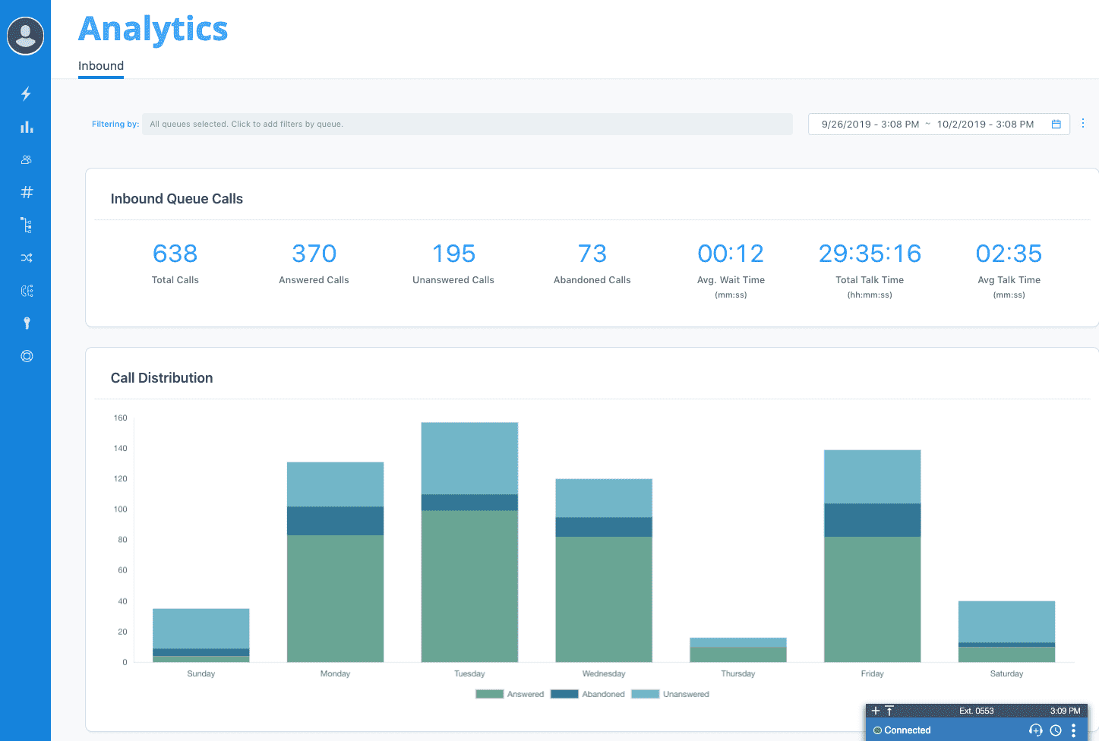Open the three-dot menu beside date range
This screenshot has width=1099, height=741.
tap(1083, 124)
